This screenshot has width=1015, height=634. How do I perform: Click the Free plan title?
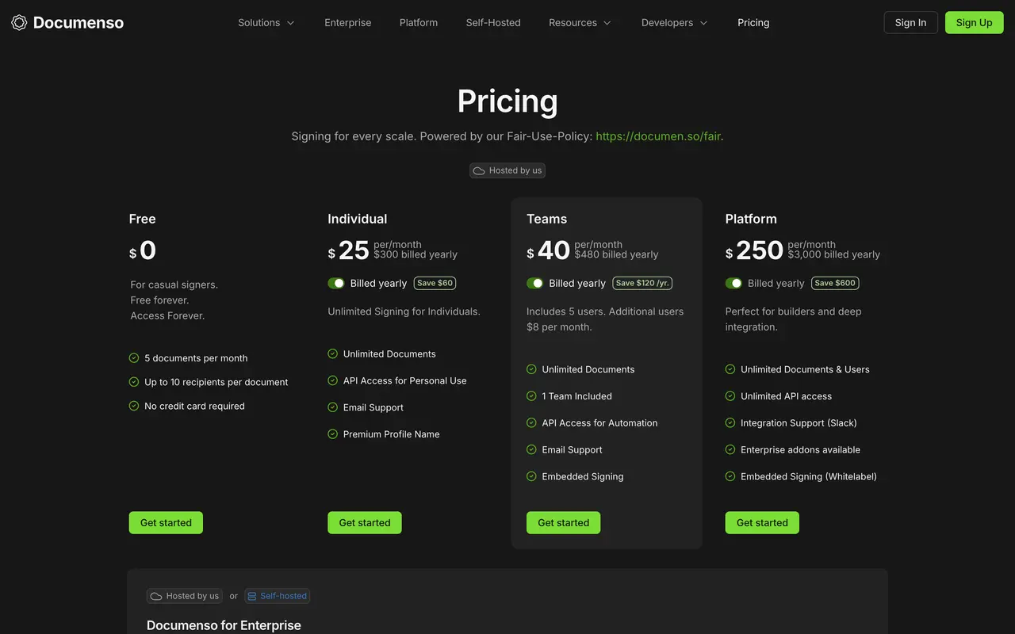(x=143, y=219)
